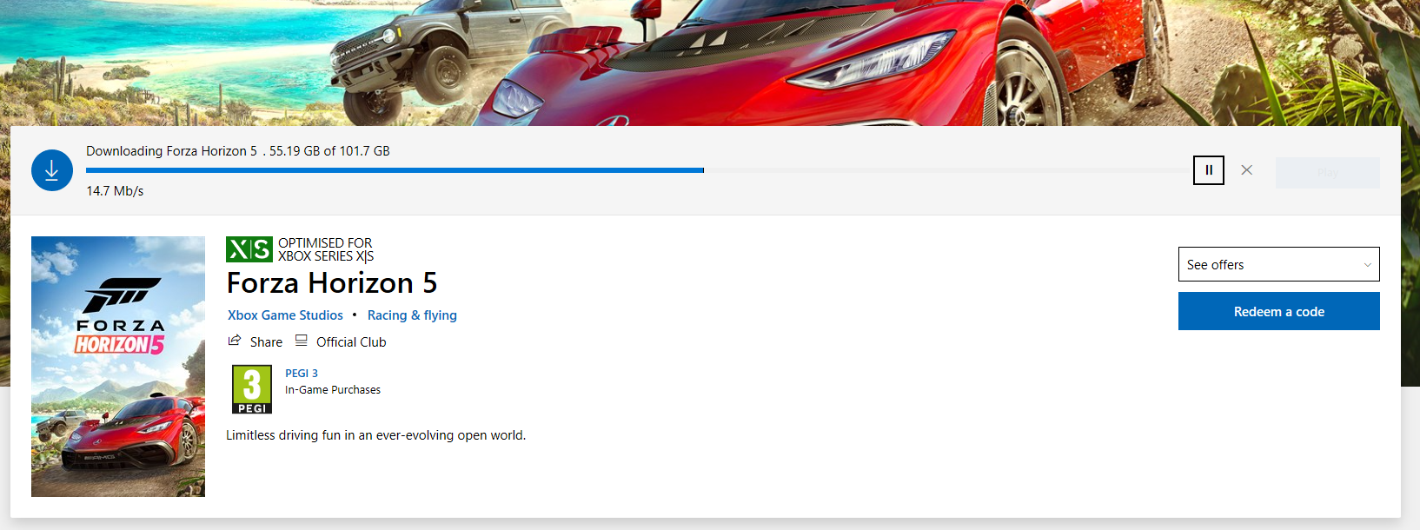The width and height of the screenshot is (1420, 530).
Task: Click the PEGI 3 rating badge
Action: pyautogui.click(x=252, y=389)
